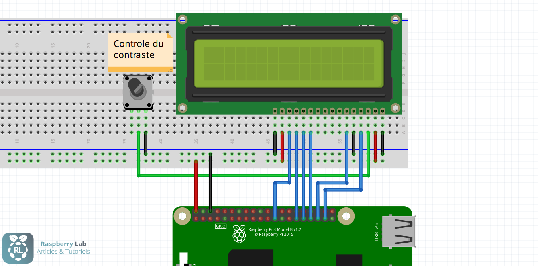Image resolution: width=538 pixels, height=266 pixels.
Task: Click the 'Raspberry Lab' title text
Action: tap(63, 244)
